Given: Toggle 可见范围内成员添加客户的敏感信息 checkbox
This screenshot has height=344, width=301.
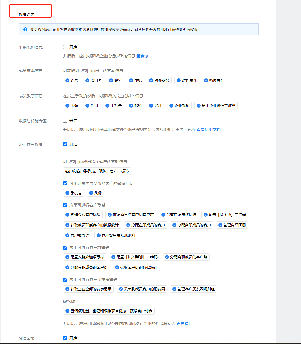Looking at the screenshot, I should tap(65, 183).
